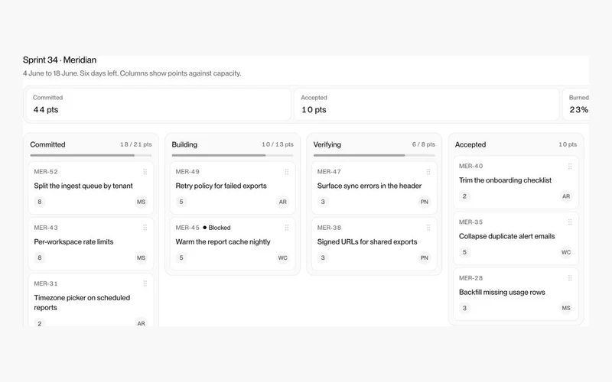This screenshot has height=382, width=612.
Task: Click WC avatar on Warm the report cache card
Action: click(x=282, y=257)
